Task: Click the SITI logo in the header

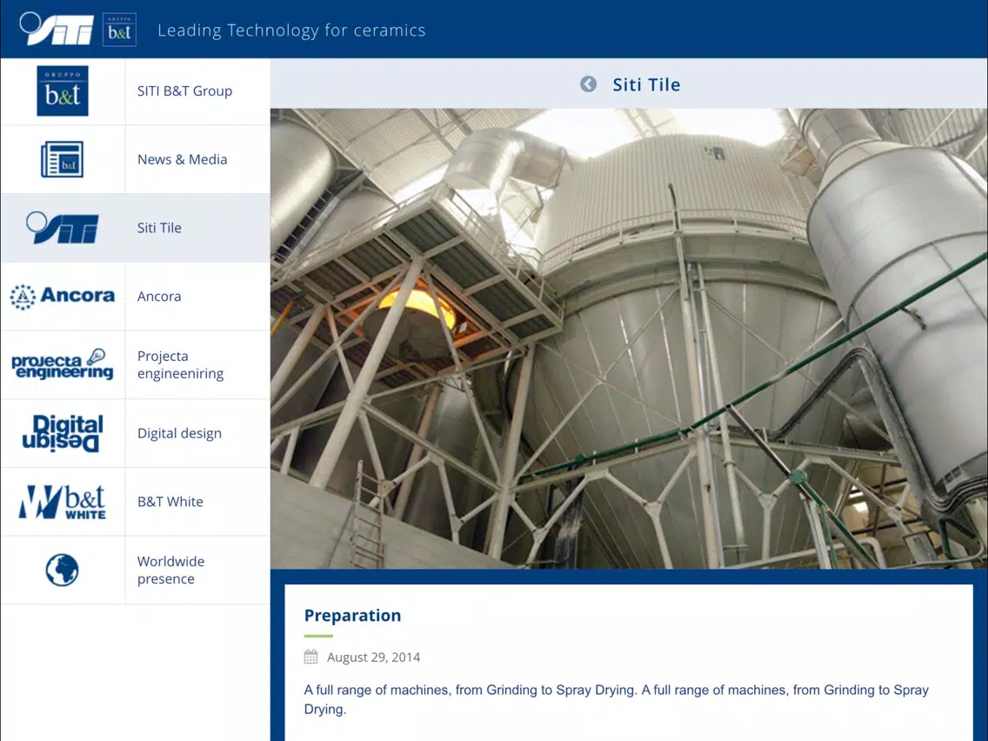Action: (x=56, y=29)
